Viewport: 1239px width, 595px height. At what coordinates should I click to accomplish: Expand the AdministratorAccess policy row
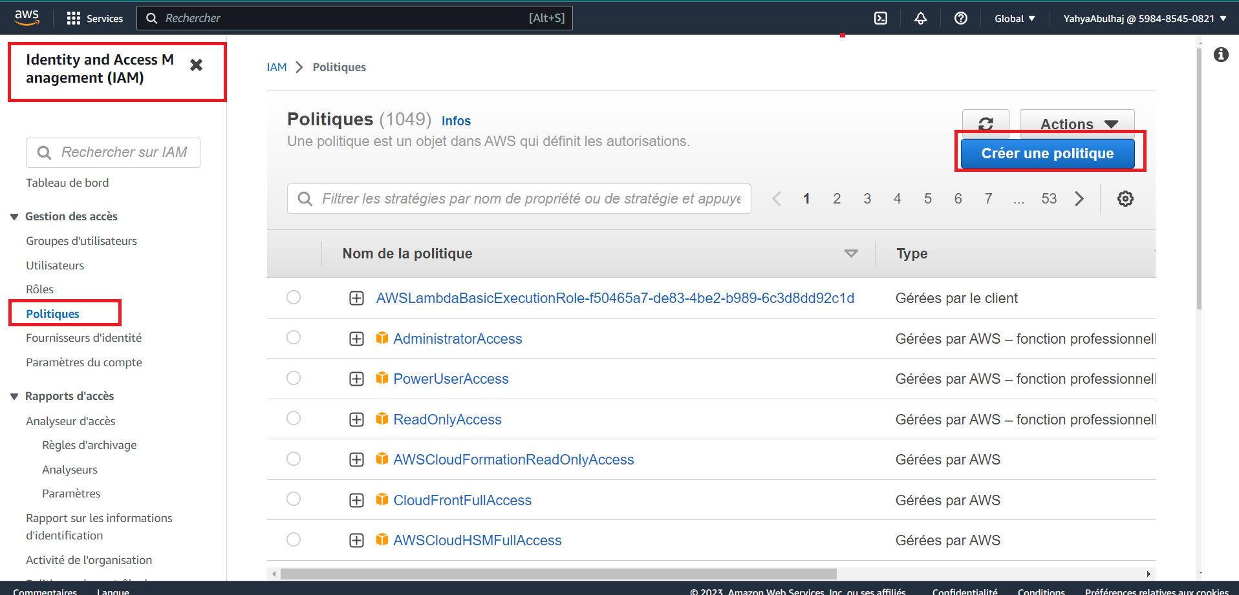(356, 339)
